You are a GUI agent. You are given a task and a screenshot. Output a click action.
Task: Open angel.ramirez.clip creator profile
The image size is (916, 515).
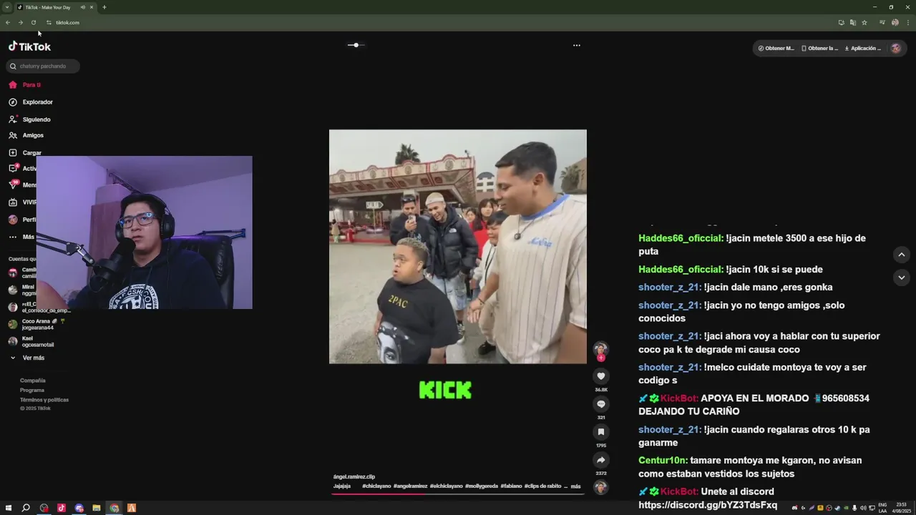point(354,476)
